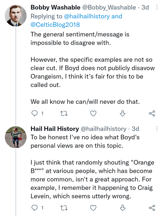The width and height of the screenshot is (165, 216).
Task: Open Hail Hail History's avatar
Action: (x=16, y=137)
